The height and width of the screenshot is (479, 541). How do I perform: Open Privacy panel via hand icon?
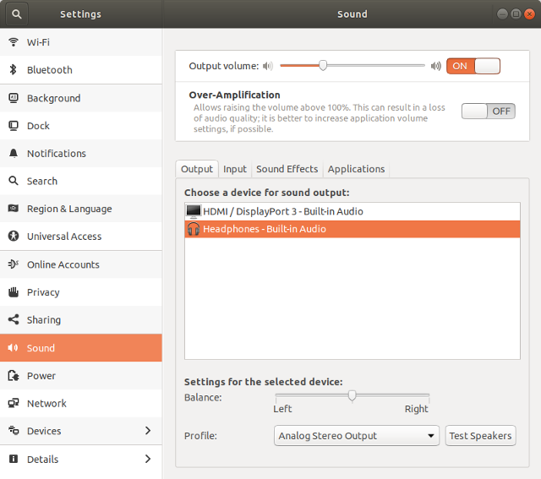pos(14,292)
